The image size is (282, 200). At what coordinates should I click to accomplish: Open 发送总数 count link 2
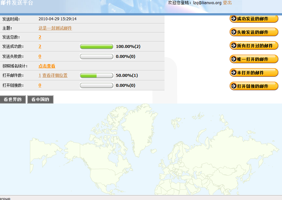pos(40,37)
